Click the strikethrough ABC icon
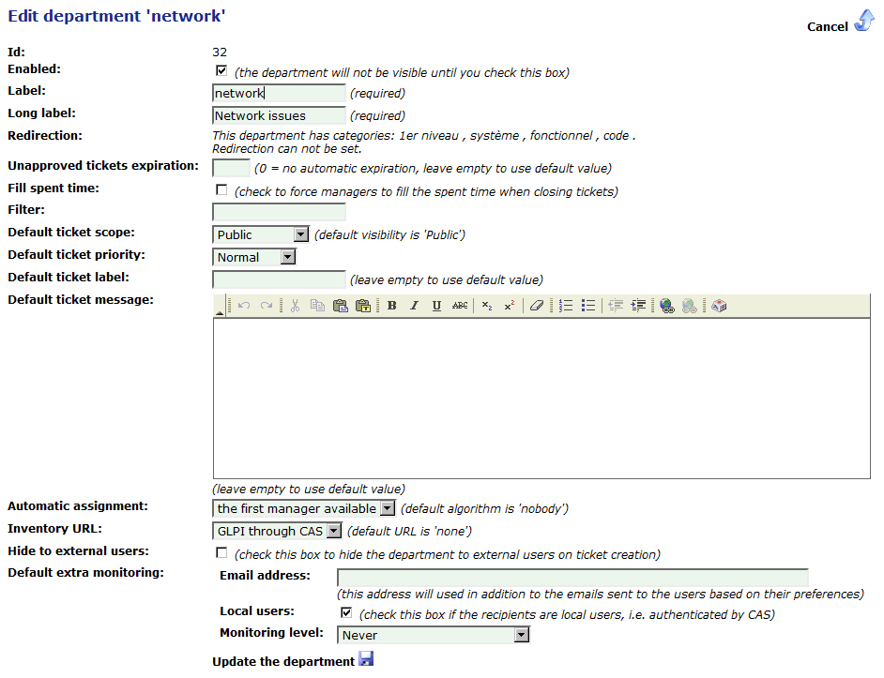This screenshot has width=884, height=678. tap(460, 306)
